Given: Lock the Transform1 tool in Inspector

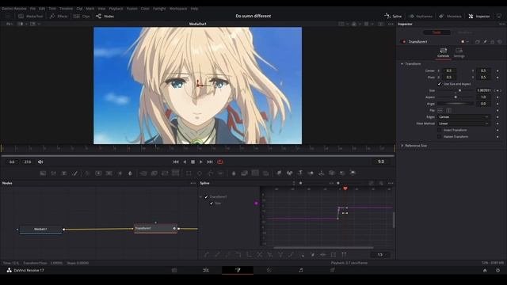Looking at the screenshot, I should tap(493, 42).
